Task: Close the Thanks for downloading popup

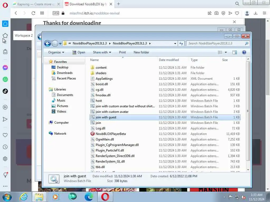Action: click(234, 22)
